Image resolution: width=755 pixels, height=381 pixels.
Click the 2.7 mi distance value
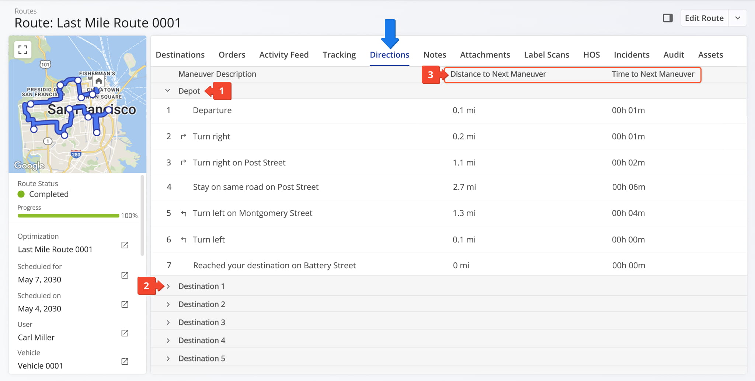coord(464,187)
